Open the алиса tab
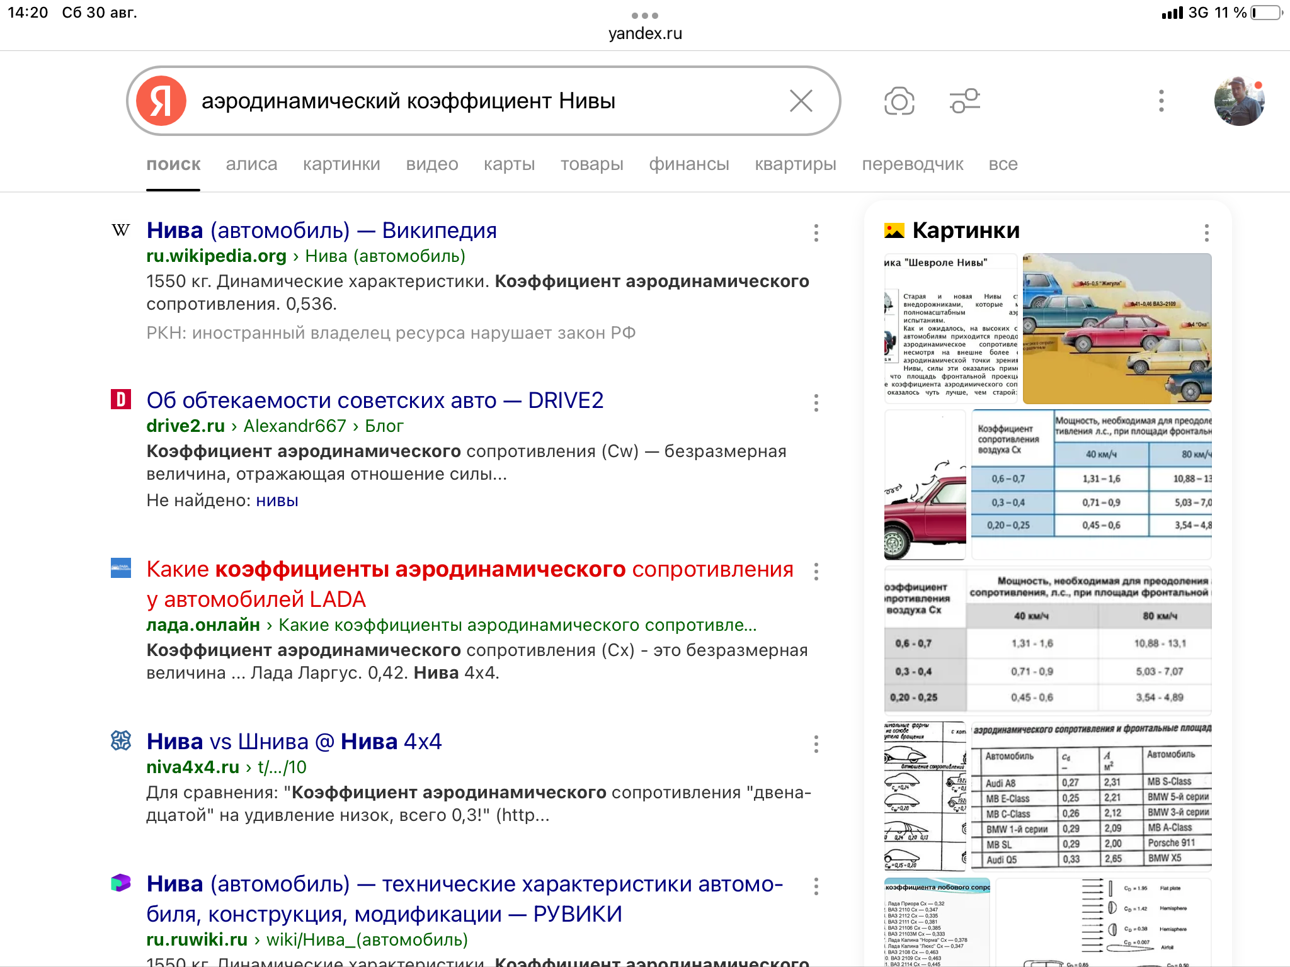The image size is (1290, 967). 251,164
